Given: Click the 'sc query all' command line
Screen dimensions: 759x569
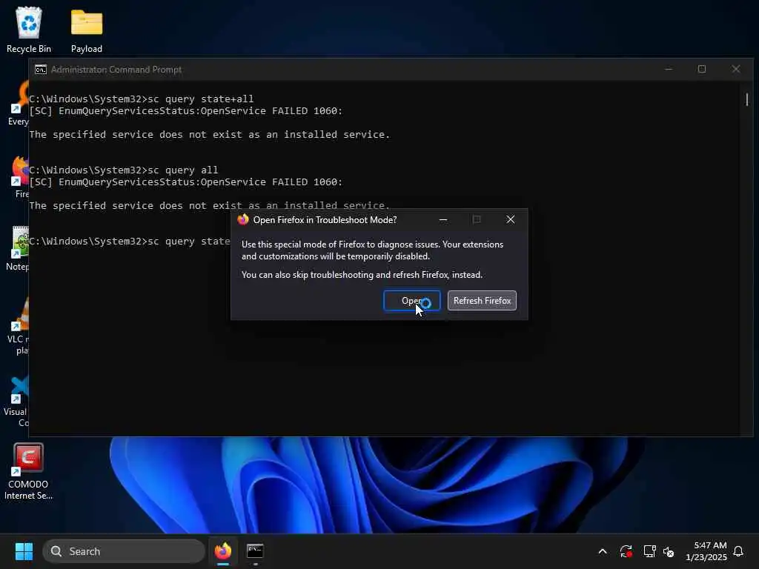Looking at the screenshot, I should point(124,170).
